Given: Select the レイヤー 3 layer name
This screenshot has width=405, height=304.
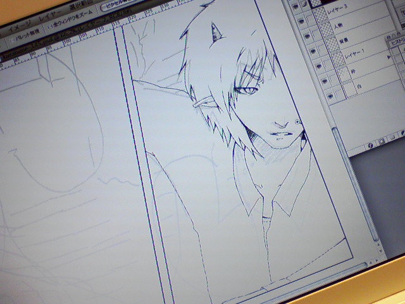Looking at the screenshot, I should [x=337, y=9].
